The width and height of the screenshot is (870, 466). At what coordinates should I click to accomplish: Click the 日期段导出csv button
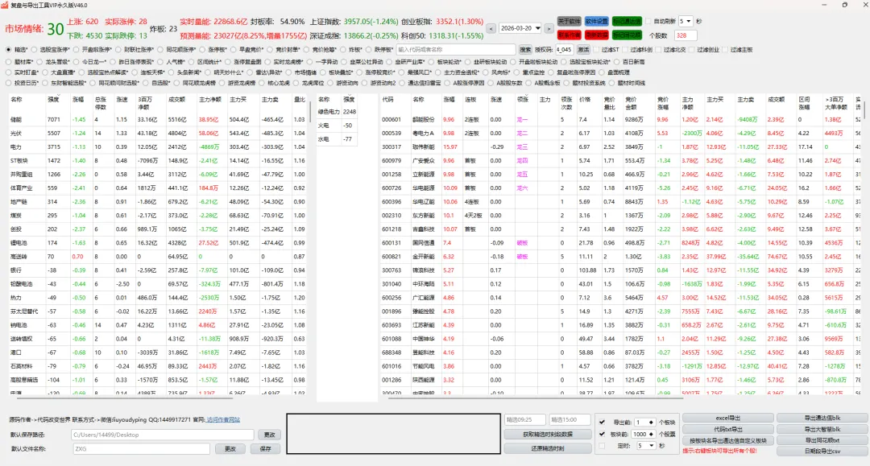[822, 452]
